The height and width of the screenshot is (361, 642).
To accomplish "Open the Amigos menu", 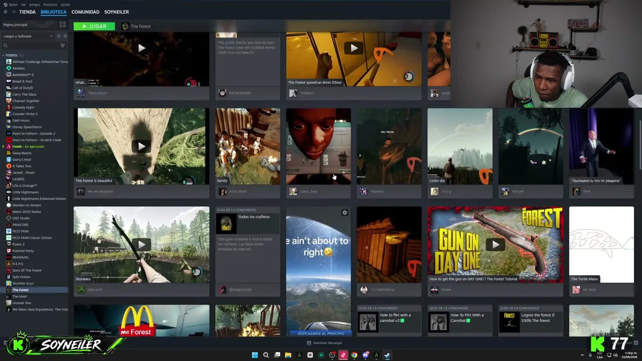I will click(x=35, y=5).
